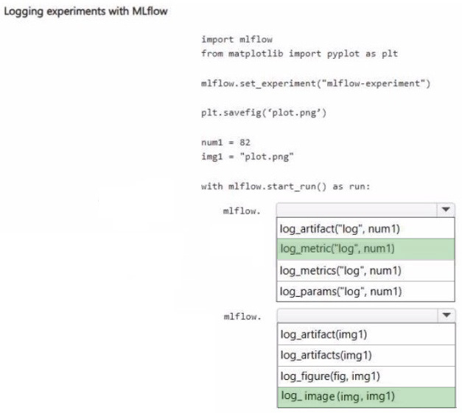The height and width of the screenshot is (413, 462).
Task: Click the plt.savefig('plot.png') line
Action: tap(264, 113)
